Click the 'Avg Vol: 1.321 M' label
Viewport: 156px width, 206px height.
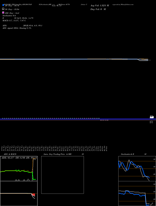100,6
